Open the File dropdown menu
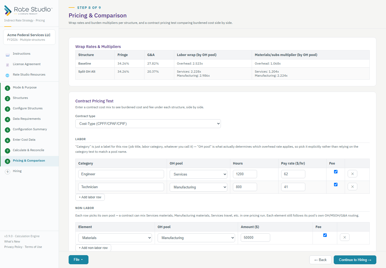The image size is (386, 268). click(79, 260)
